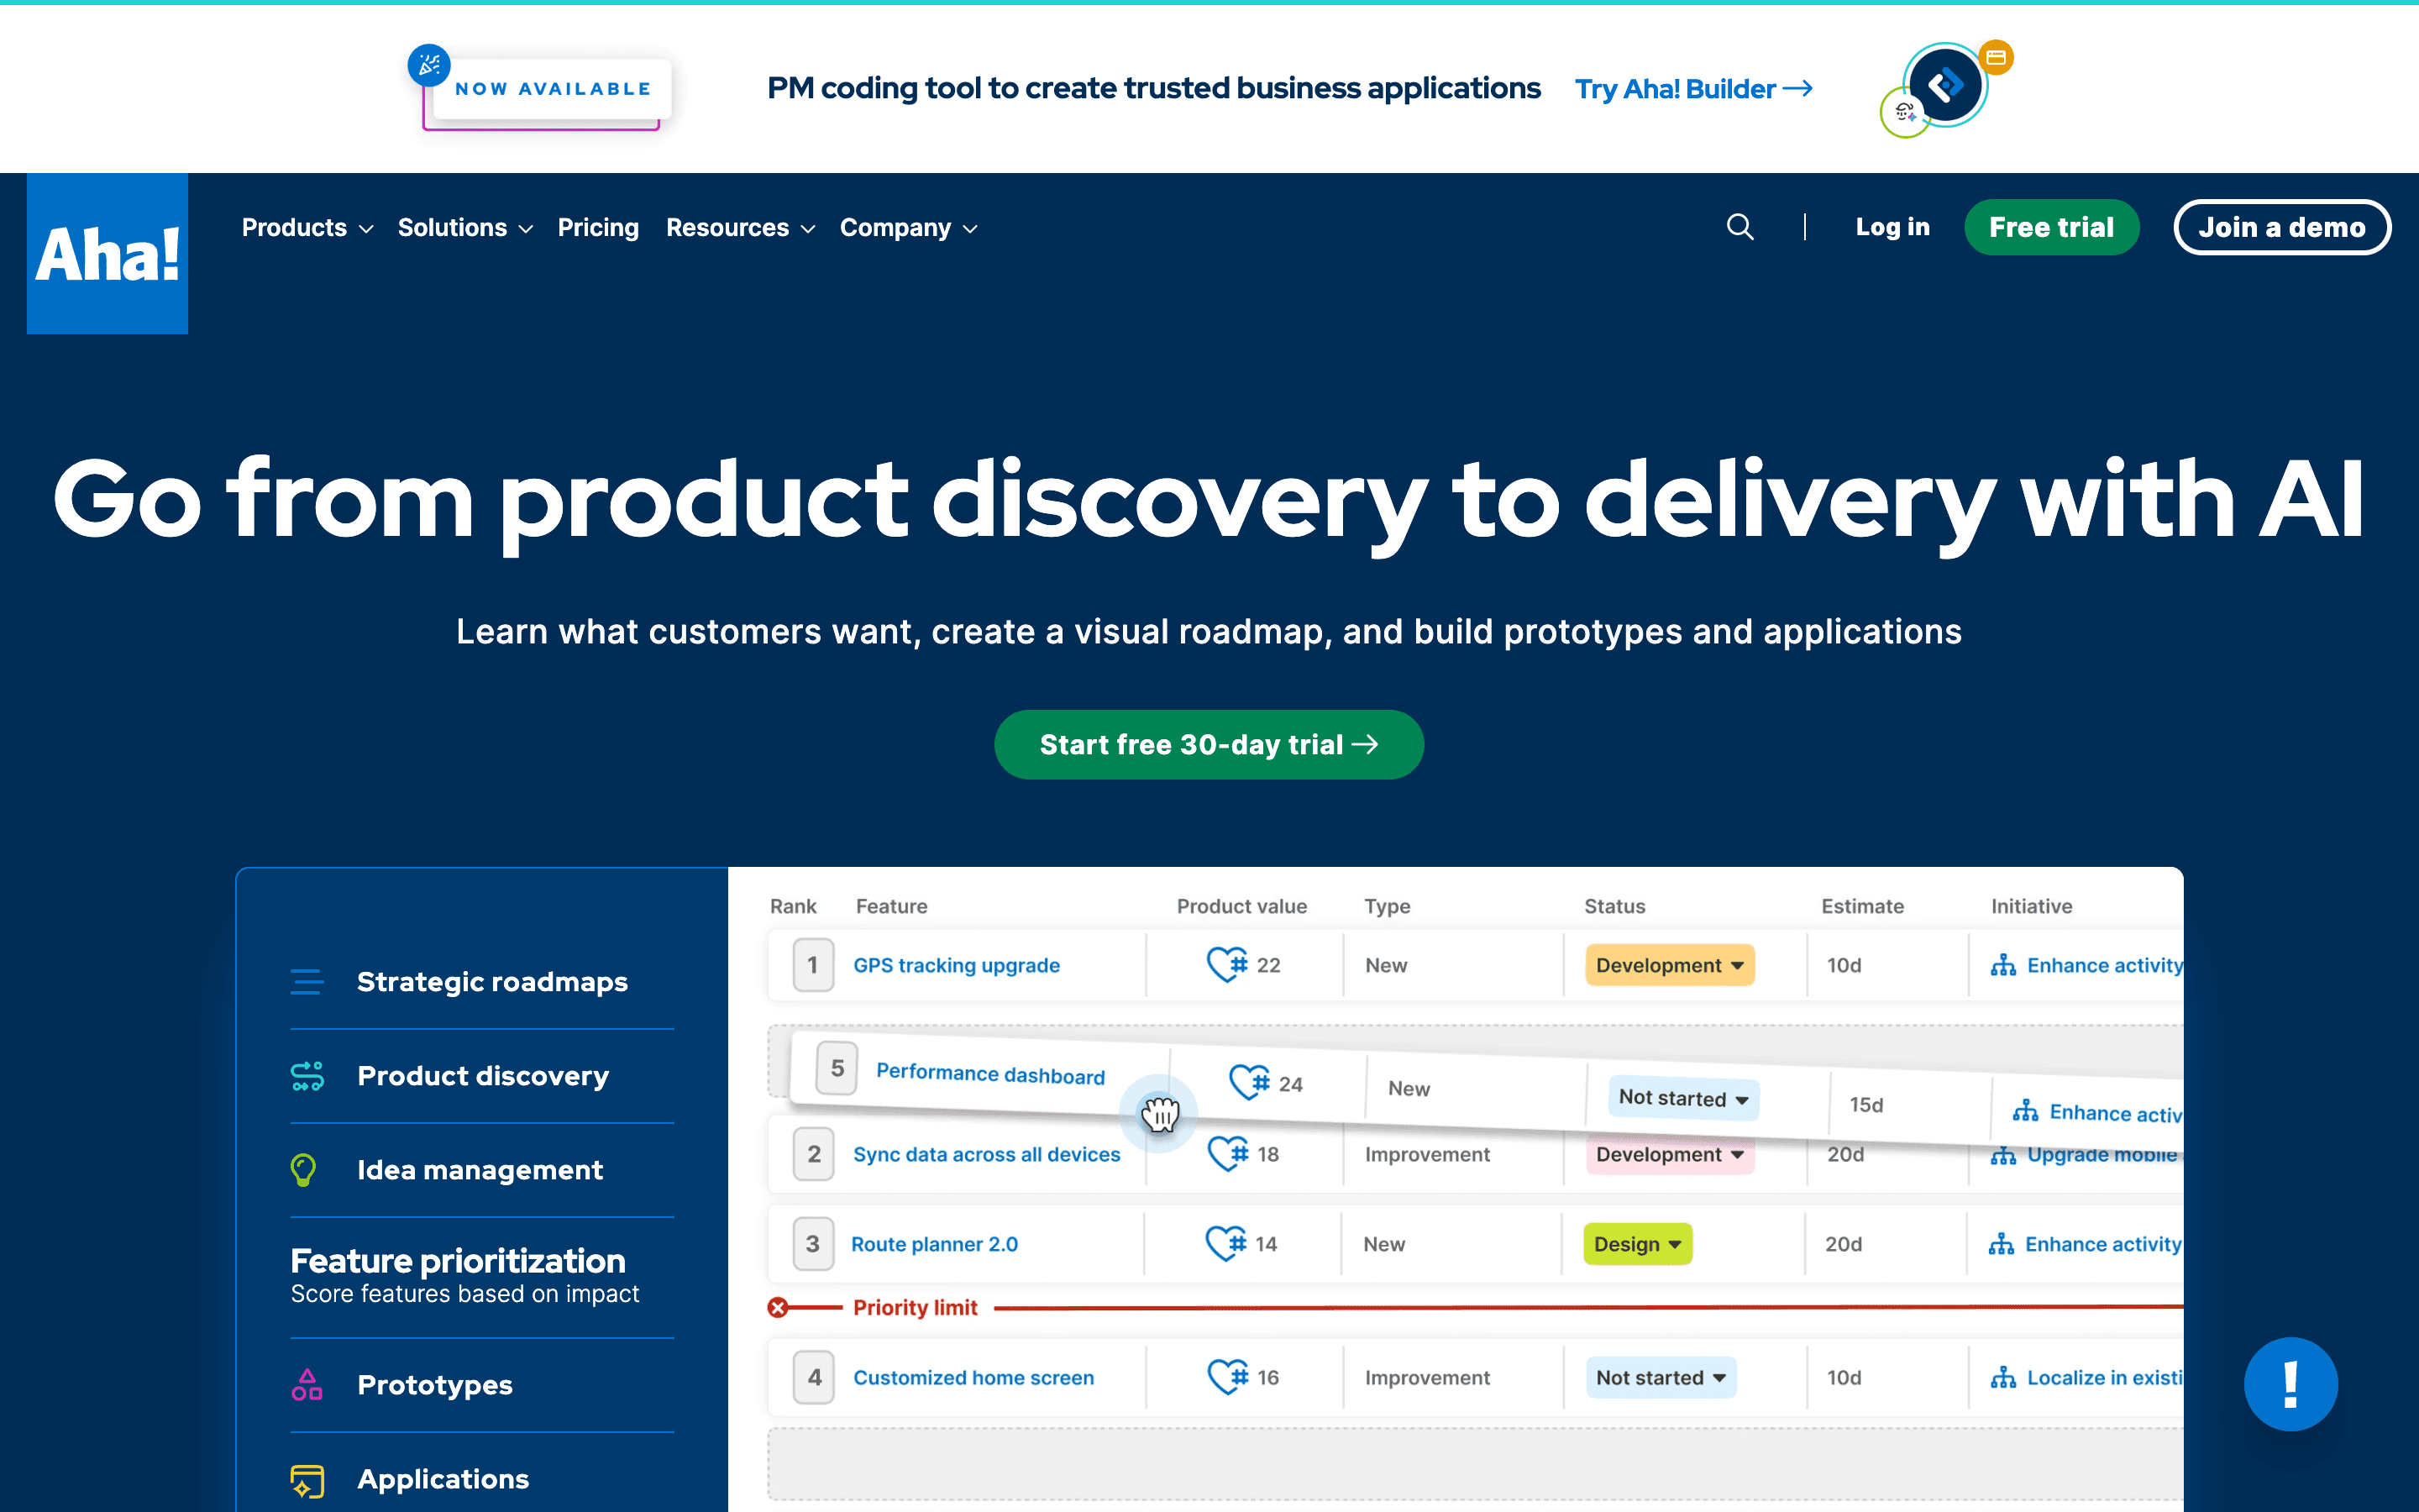This screenshot has height=1512, width=2419.
Task: Click the Strategic roadmaps lines icon
Action: pyautogui.click(x=307, y=982)
